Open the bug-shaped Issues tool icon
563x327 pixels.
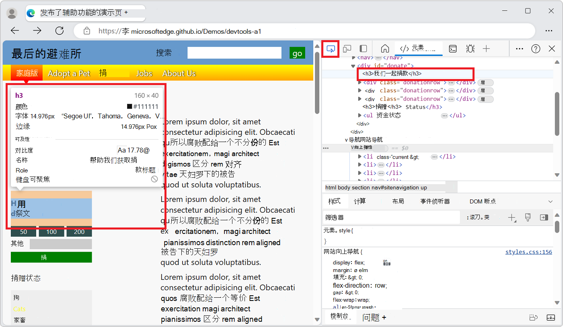pyautogui.click(x=470, y=49)
